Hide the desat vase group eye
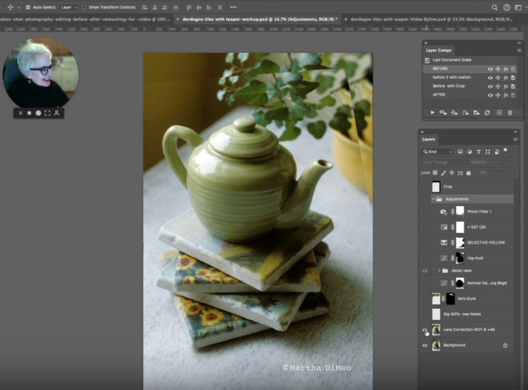This screenshot has width=528, height=390. pos(425,271)
